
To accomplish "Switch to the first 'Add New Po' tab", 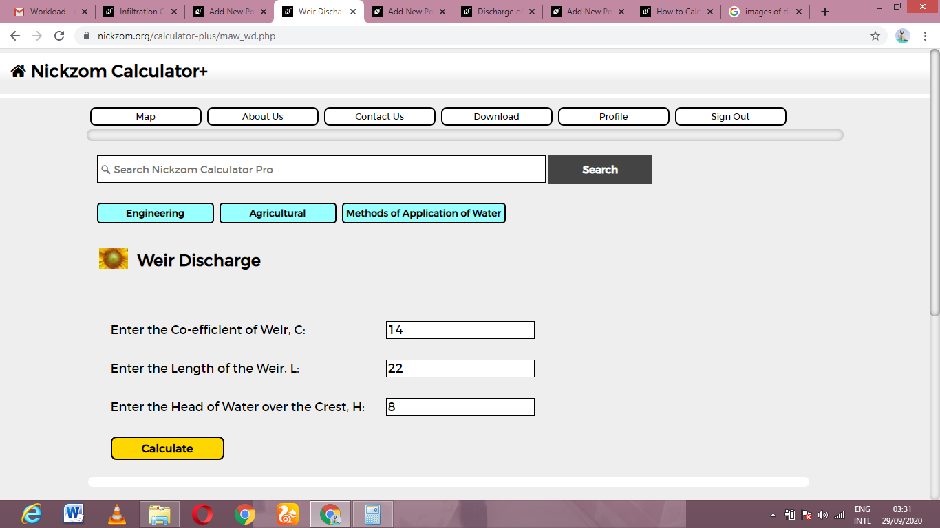I will [x=228, y=12].
